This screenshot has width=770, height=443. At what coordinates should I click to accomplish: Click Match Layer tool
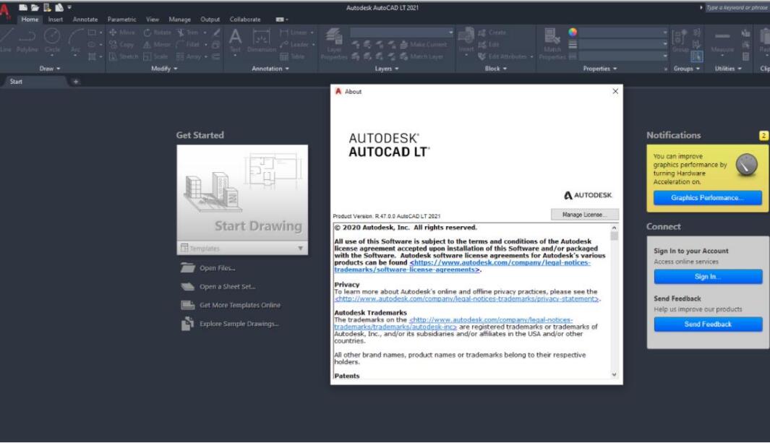tap(422, 56)
